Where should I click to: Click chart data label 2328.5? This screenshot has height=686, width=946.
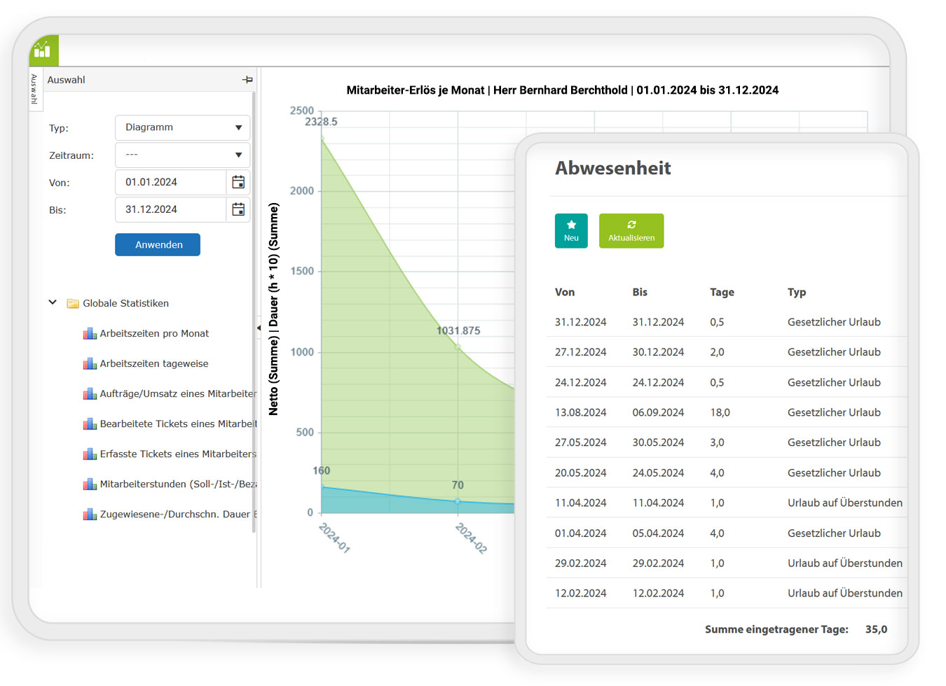pos(321,122)
